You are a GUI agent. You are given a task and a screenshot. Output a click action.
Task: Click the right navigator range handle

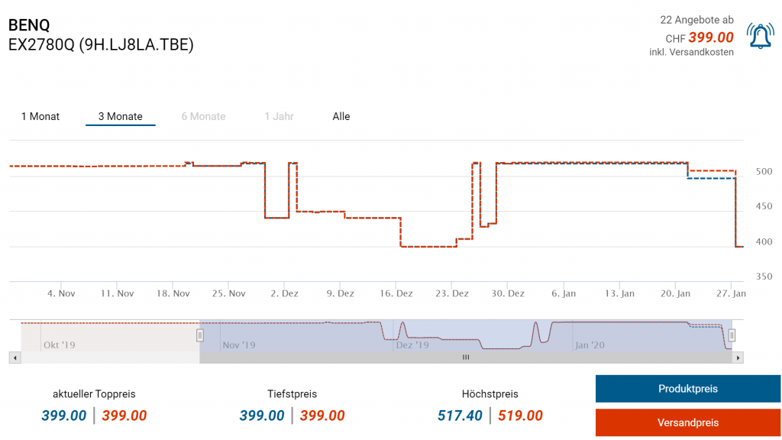pyautogui.click(x=732, y=335)
